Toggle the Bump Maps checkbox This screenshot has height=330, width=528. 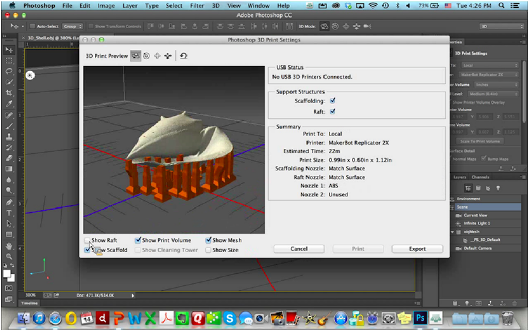click(x=484, y=159)
